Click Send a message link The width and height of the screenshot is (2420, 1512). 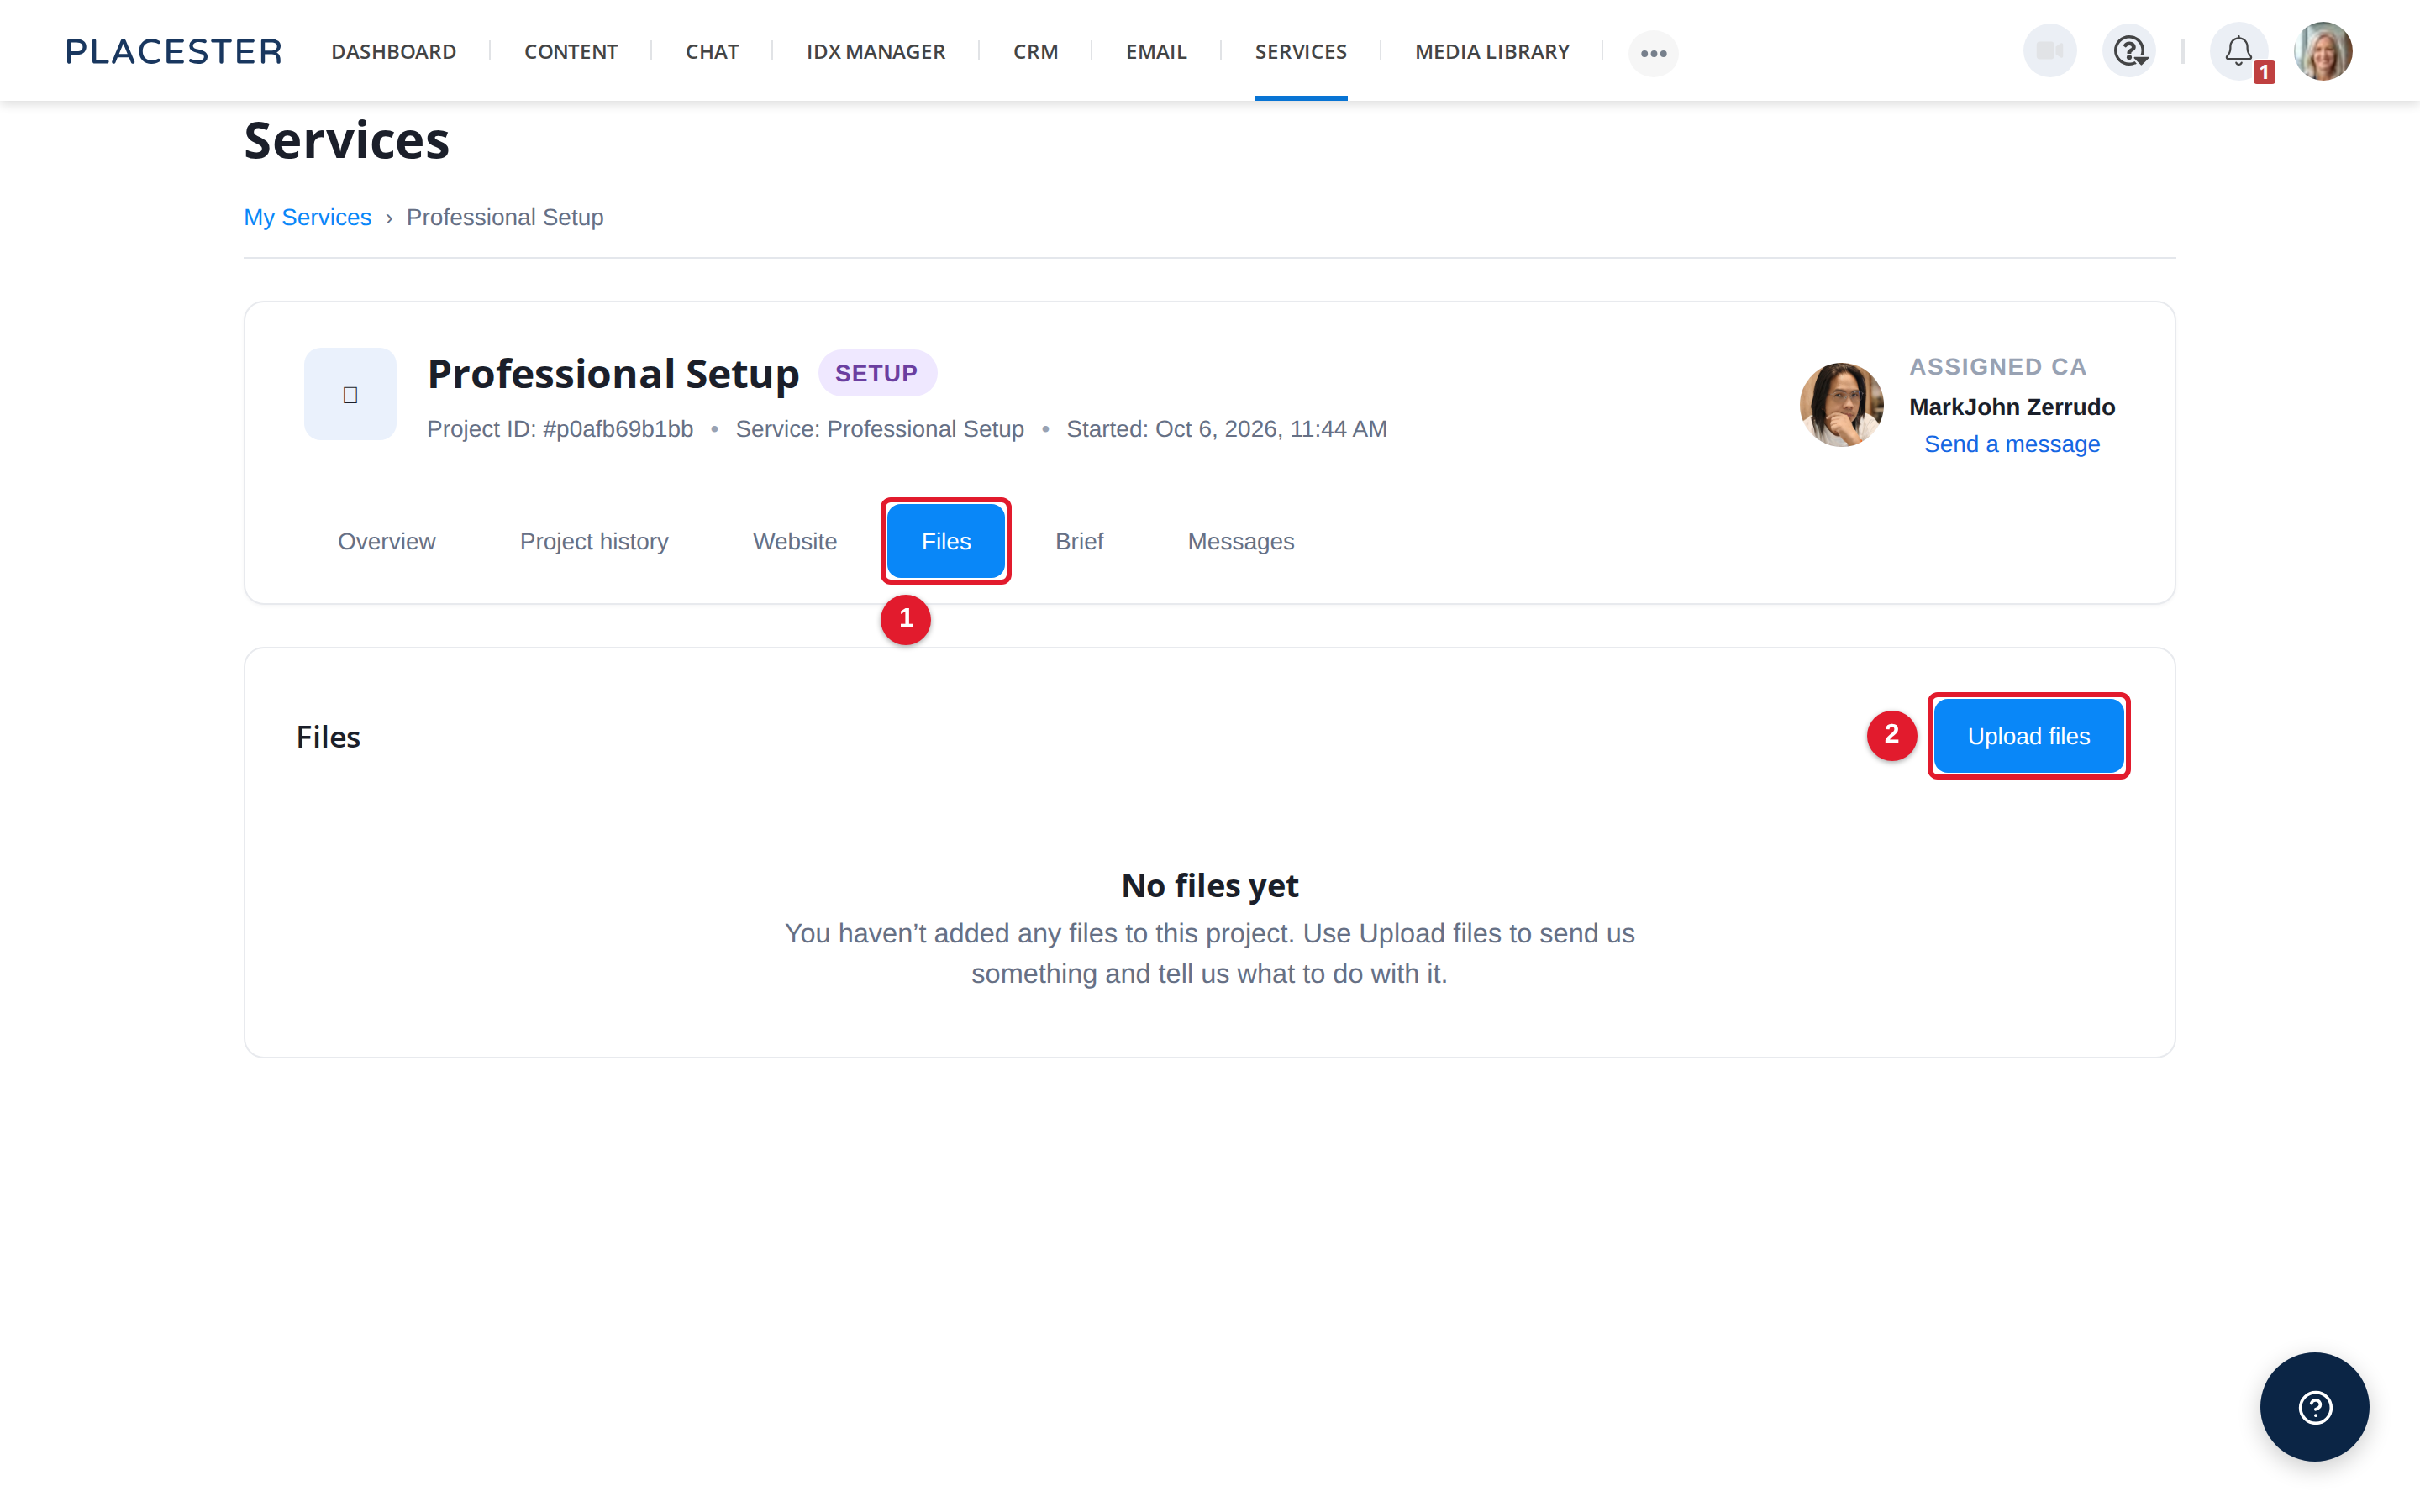point(2012,444)
